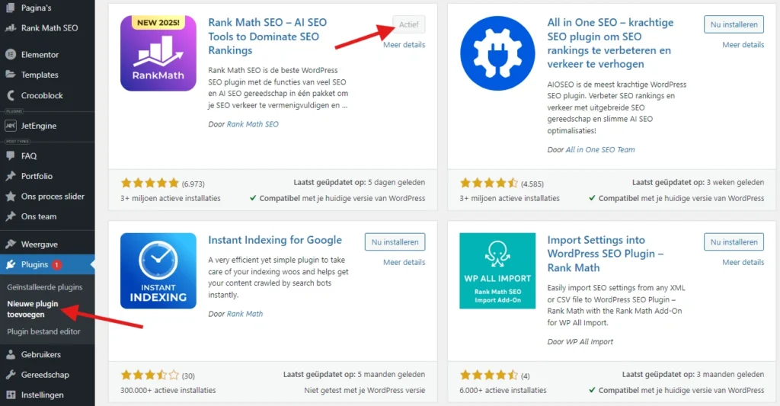Open Geïnstalleerde plugins submenu item
The width and height of the screenshot is (780, 406).
click(44, 287)
